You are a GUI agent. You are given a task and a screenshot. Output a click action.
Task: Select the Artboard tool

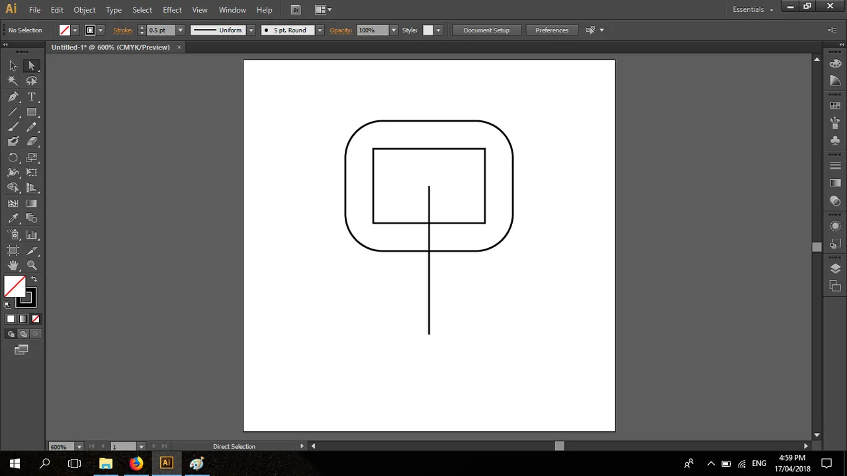pyautogui.click(x=13, y=251)
